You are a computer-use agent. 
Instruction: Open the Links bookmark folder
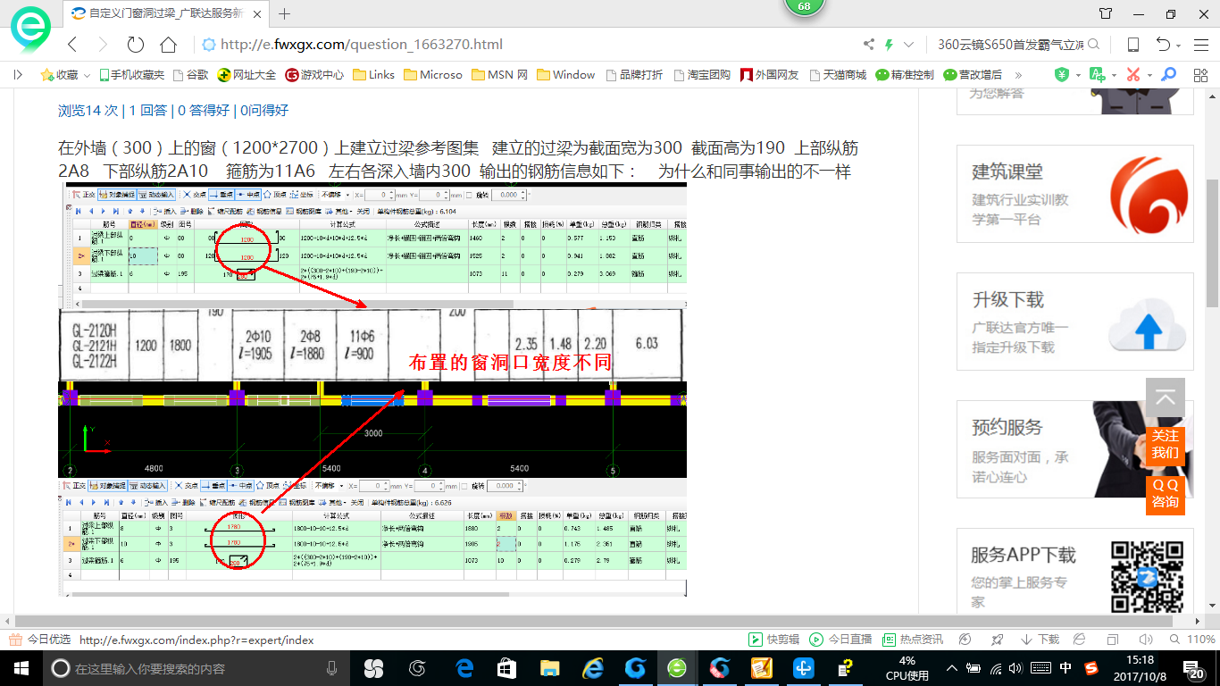(x=374, y=75)
